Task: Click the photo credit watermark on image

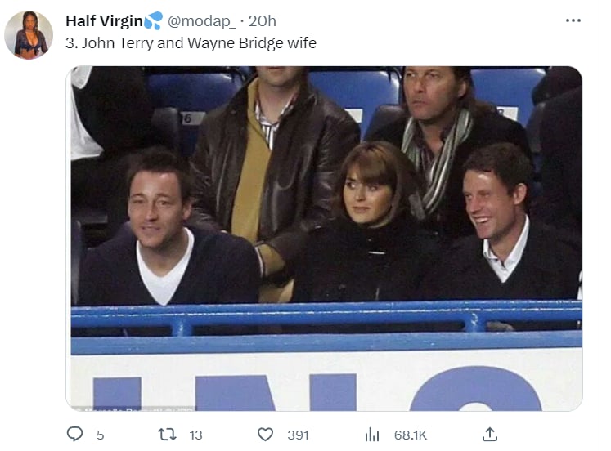Action: (x=134, y=409)
